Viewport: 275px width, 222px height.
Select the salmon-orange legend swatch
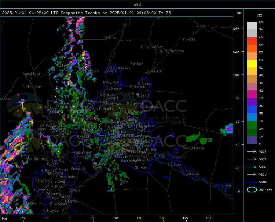tap(252, 56)
